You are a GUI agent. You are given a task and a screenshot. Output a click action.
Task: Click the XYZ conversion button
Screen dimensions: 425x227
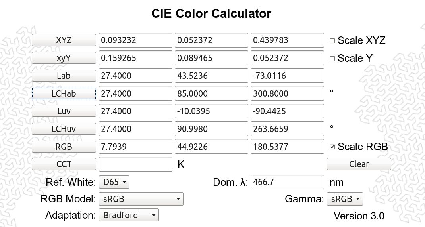64,40
